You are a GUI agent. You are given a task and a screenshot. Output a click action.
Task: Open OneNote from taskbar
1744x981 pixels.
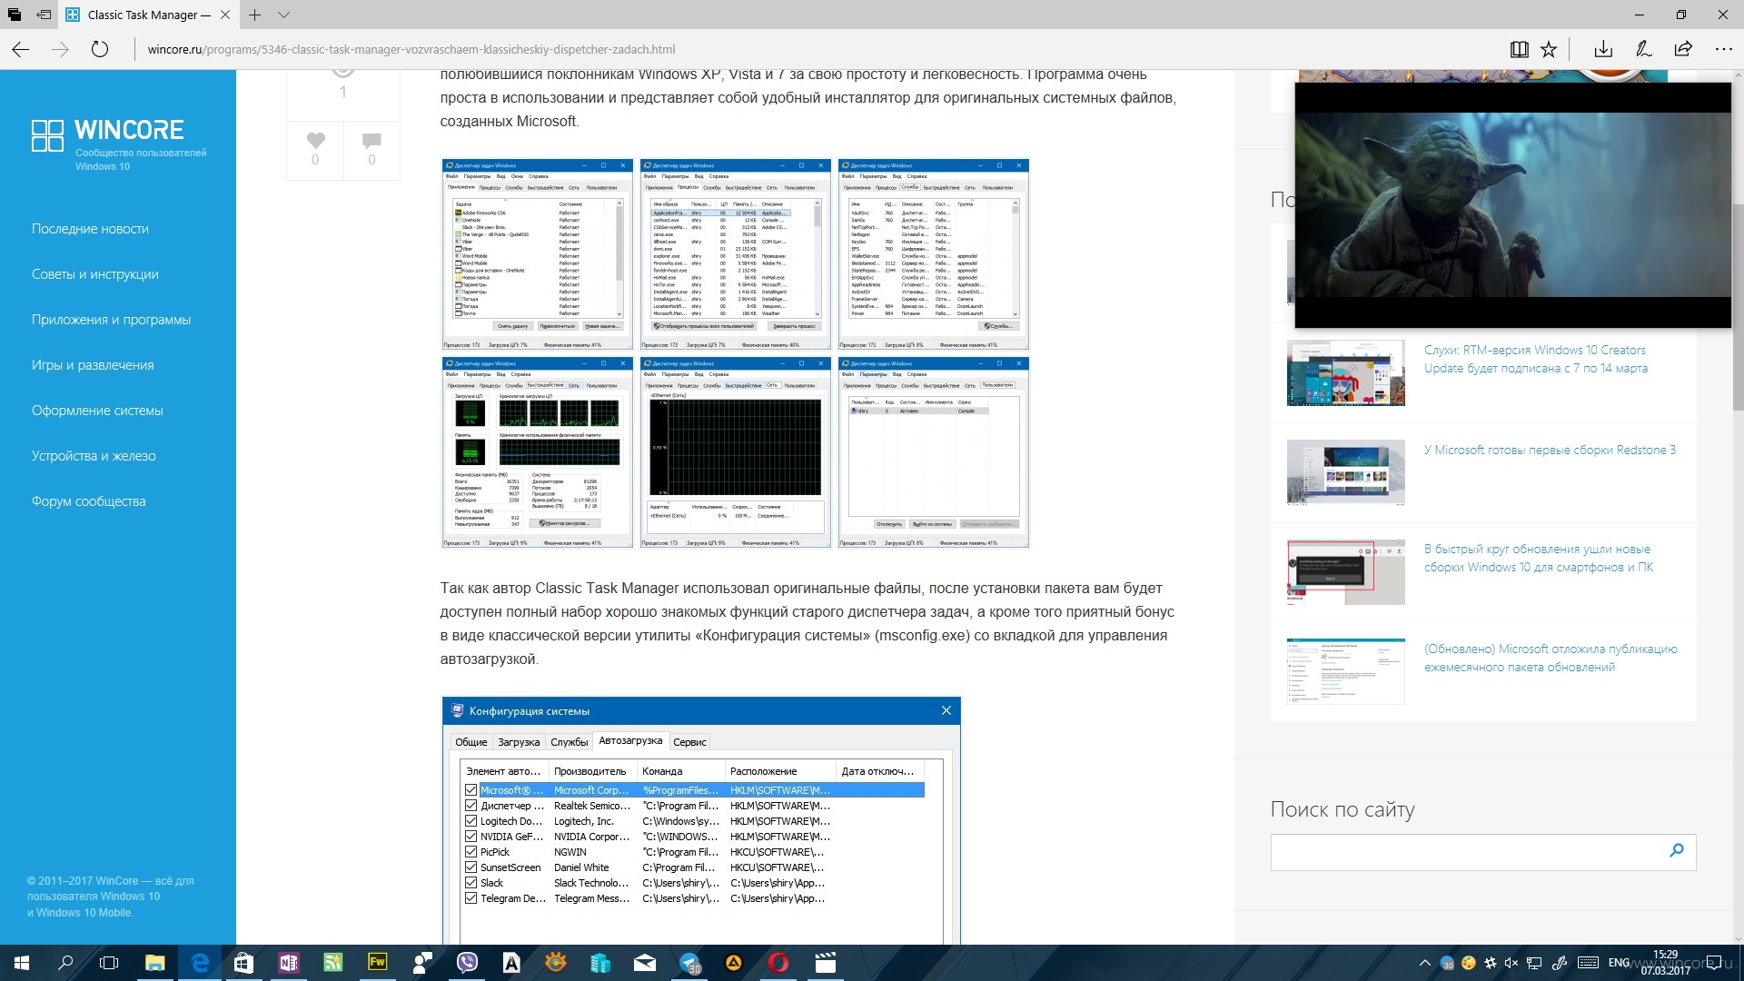[x=289, y=963]
